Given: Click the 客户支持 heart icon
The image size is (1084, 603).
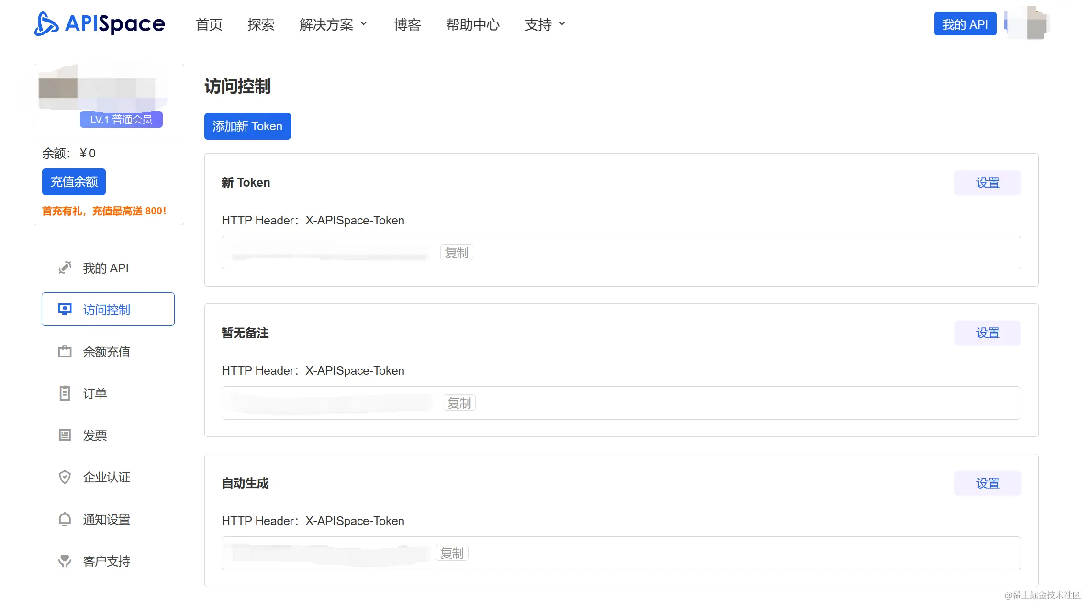Looking at the screenshot, I should (65, 561).
